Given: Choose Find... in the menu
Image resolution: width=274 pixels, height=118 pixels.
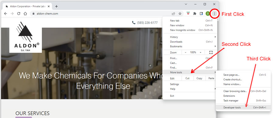Looking at the screenshot, I should 190,68.
